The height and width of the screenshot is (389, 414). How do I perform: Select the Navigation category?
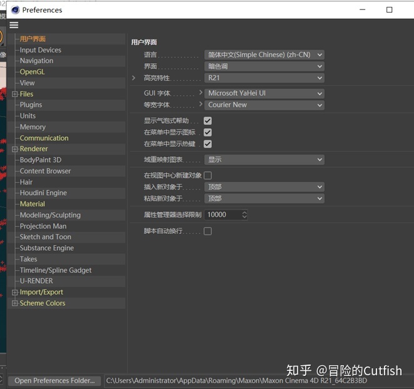[x=37, y=61]
